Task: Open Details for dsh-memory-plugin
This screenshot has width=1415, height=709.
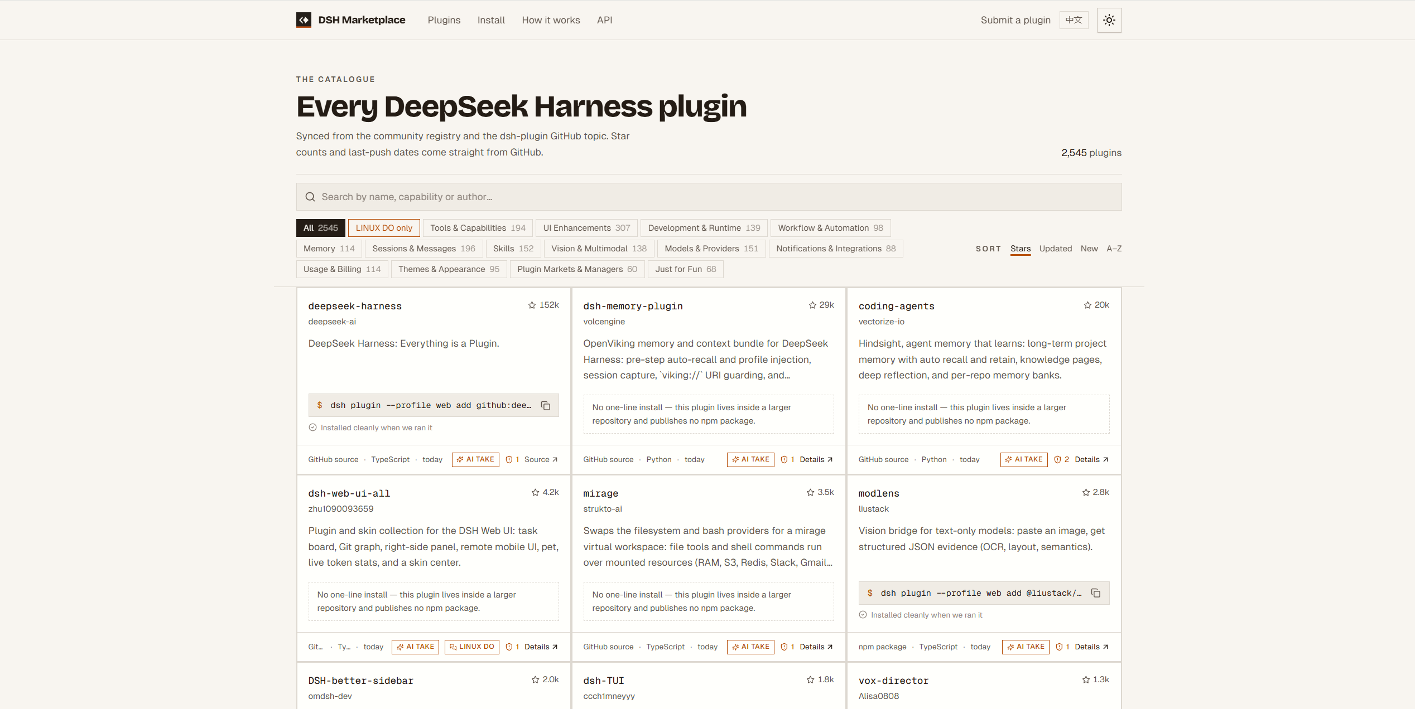Action: [816, 459]
